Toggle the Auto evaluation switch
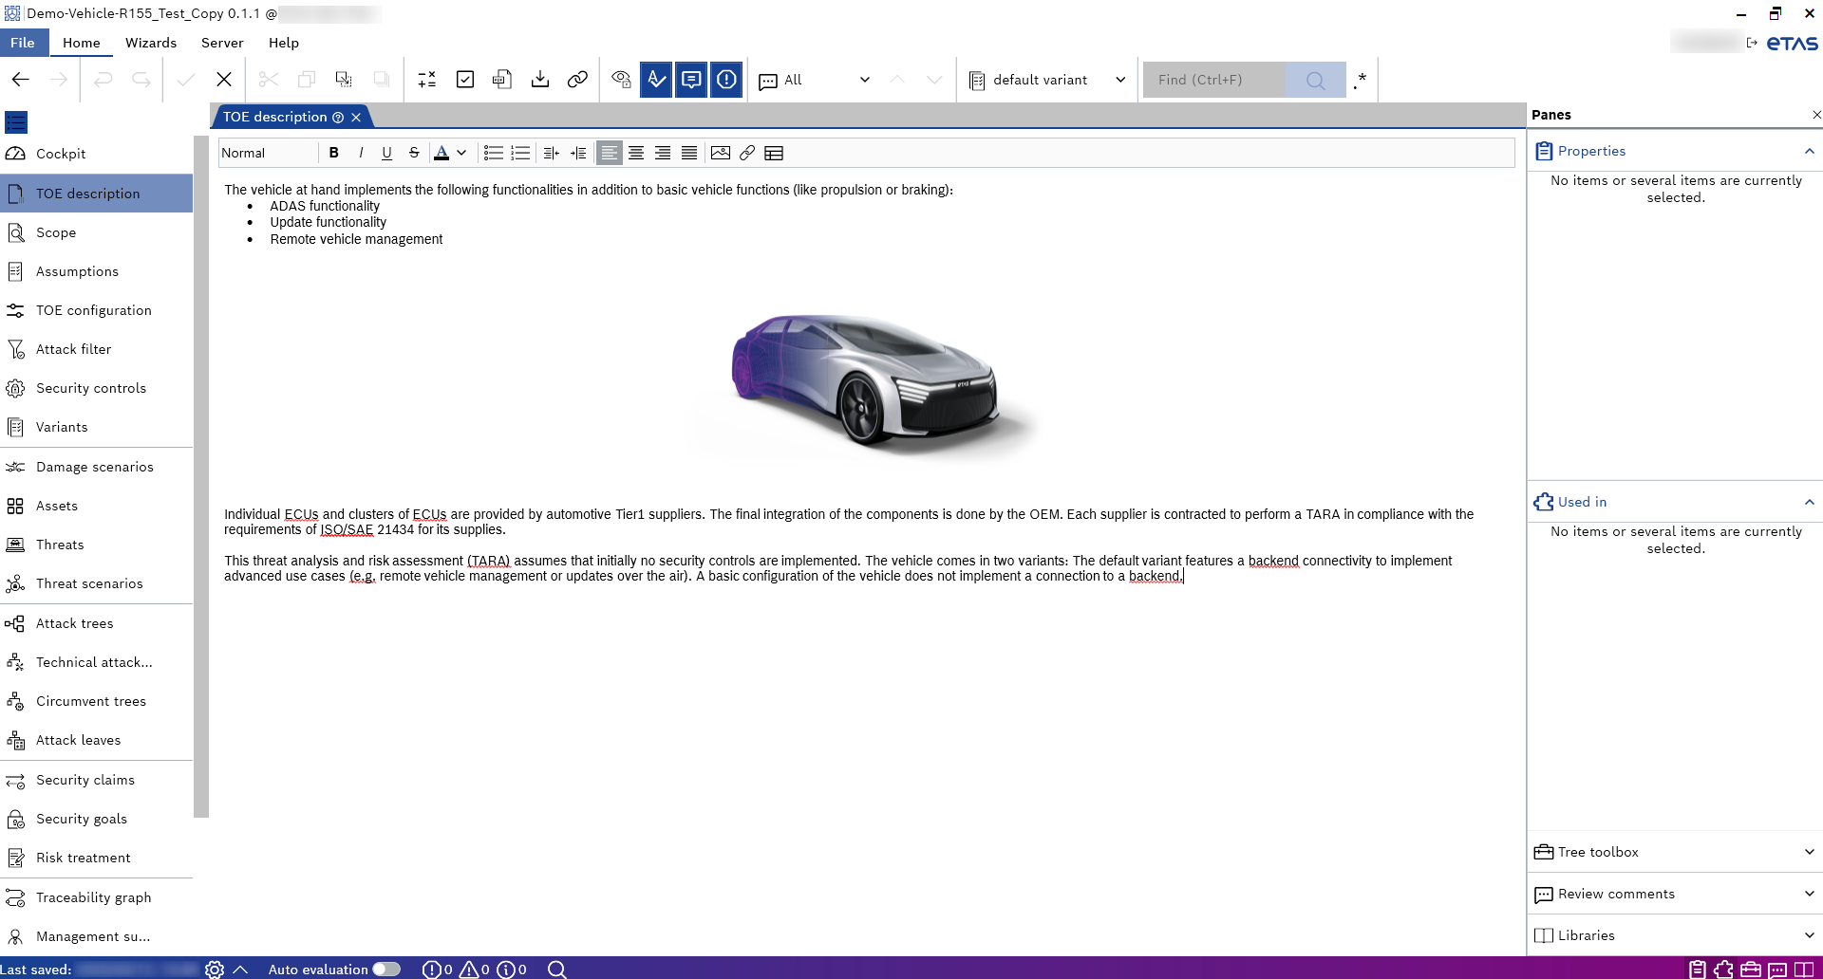 tap(386, 969)
